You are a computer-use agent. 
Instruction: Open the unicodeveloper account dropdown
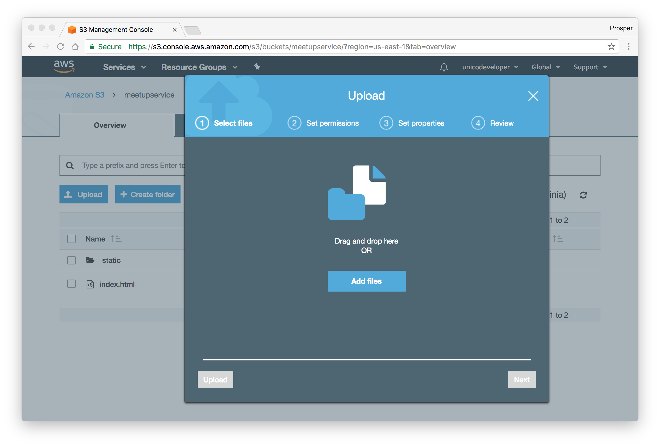tap(490, 67)
